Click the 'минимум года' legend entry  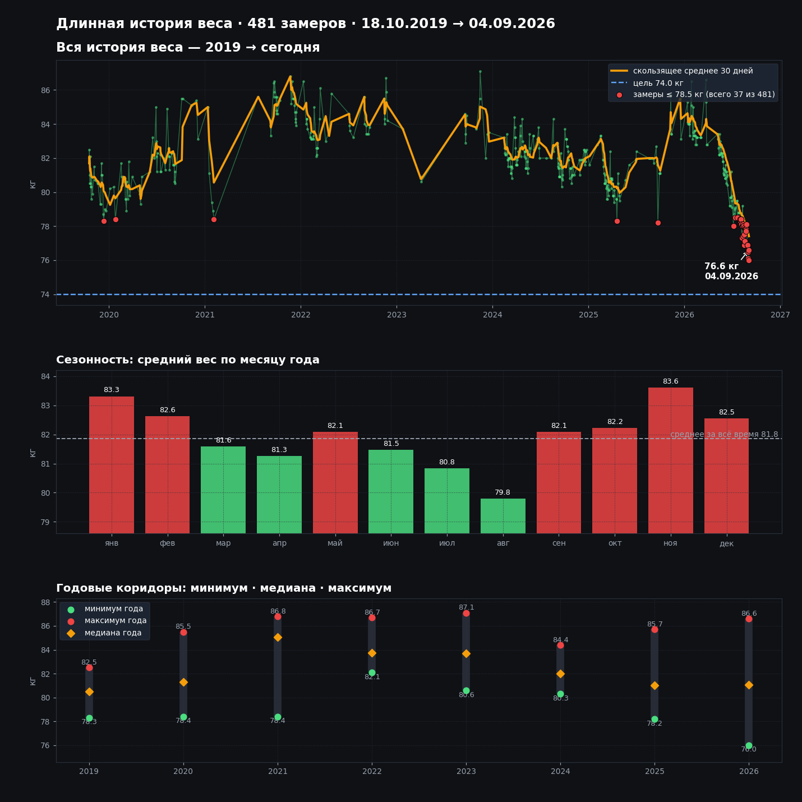pos(105,609)
